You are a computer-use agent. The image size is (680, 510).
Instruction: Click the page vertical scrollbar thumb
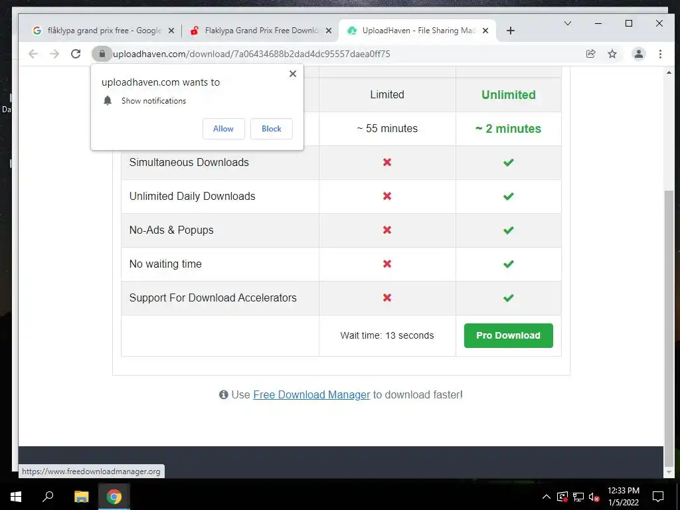pos(669,327)
